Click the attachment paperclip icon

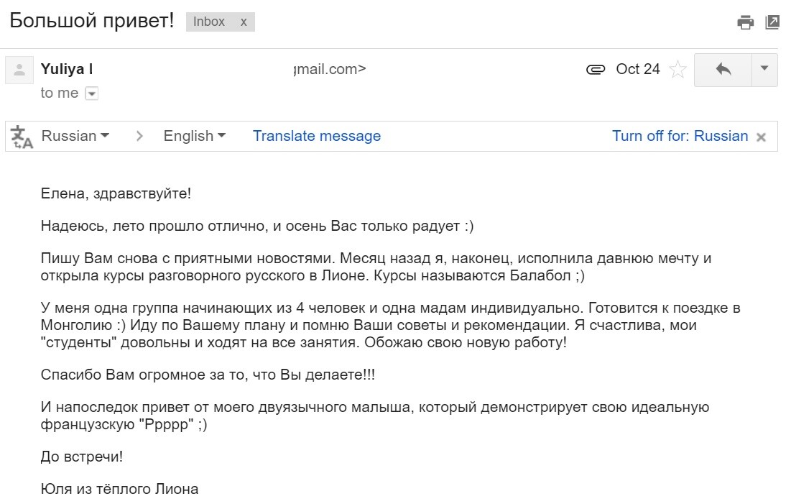point(596,69)
